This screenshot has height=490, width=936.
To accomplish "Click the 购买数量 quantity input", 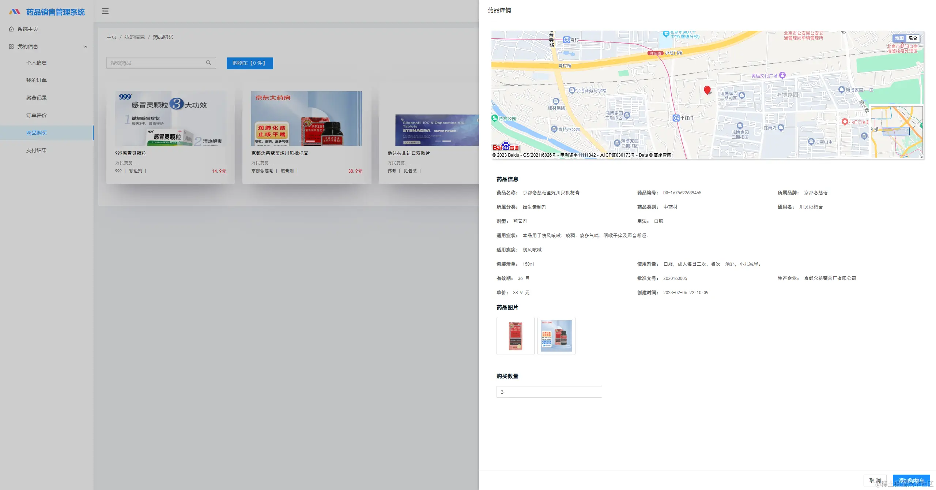I will click(549, 392).
